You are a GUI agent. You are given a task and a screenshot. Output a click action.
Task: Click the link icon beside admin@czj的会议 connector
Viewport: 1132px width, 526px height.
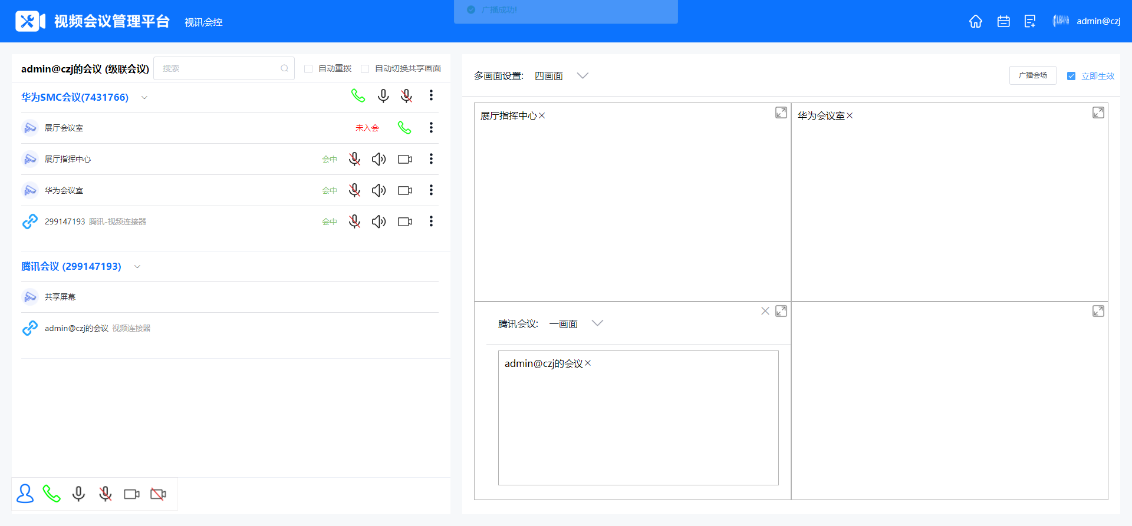point(30,328)
